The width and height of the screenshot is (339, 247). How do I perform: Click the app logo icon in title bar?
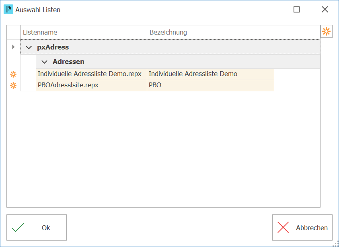[x=8, y=10]
